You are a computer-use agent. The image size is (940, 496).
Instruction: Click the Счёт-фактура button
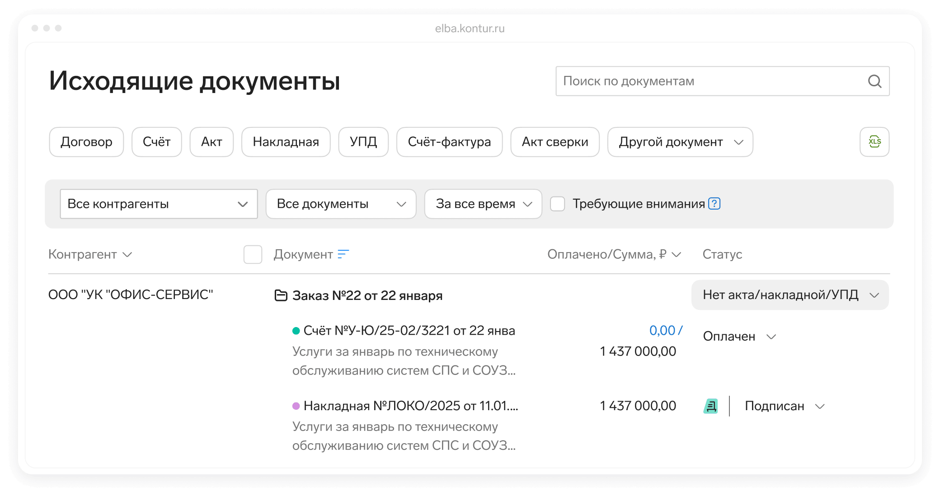[x=449, y=142]
